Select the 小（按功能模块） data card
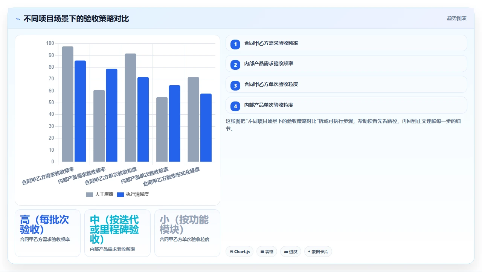The width and height of the screenshot is (482, 272). (x=187, y=233)
